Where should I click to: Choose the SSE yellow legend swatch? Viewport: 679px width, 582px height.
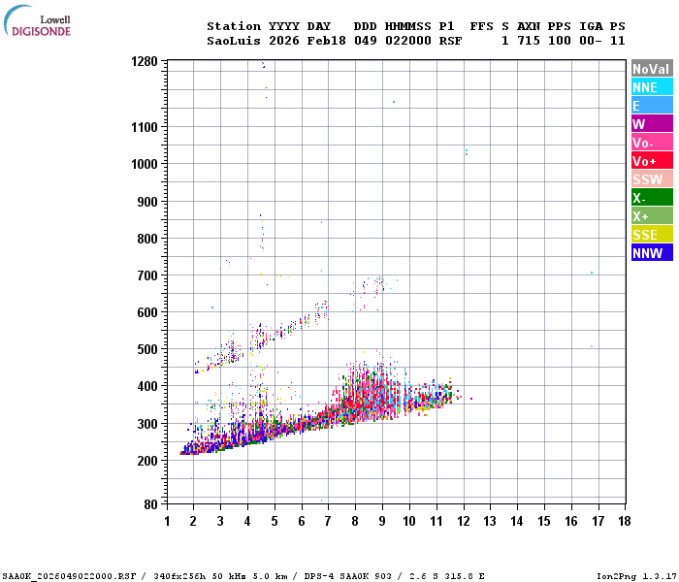(x=652, y=234)
